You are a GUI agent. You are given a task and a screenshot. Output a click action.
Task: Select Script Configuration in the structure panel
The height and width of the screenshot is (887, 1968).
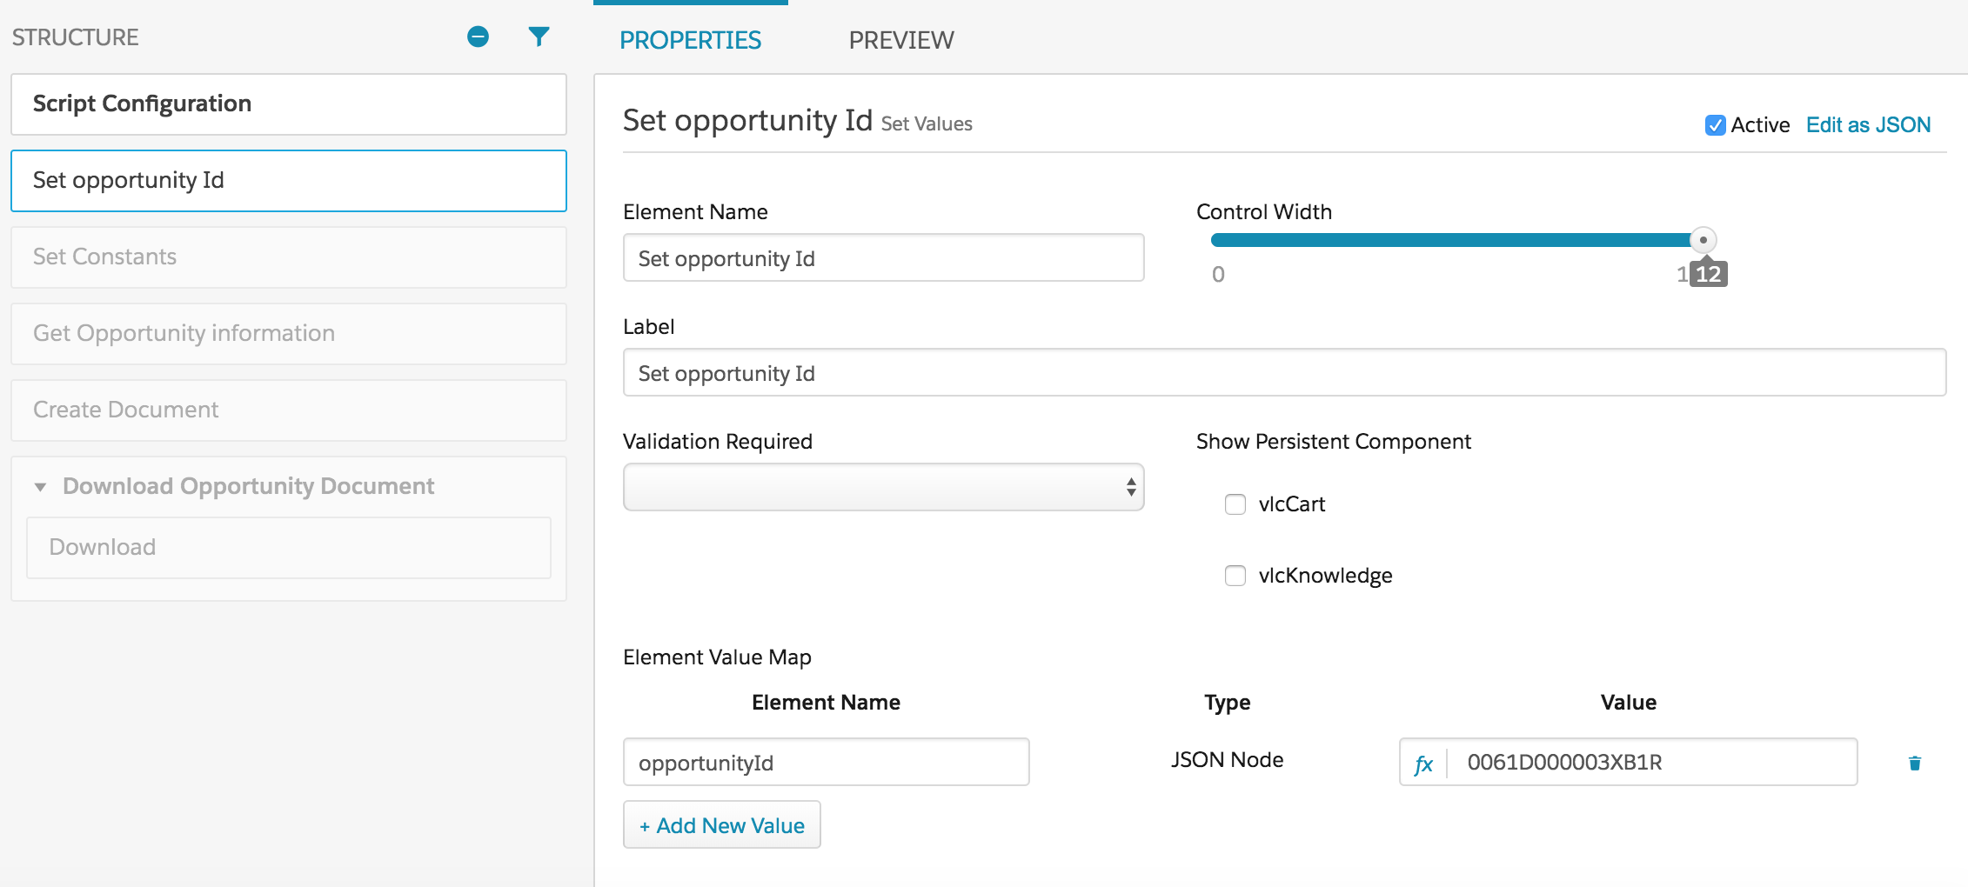(x=287, y=103)
